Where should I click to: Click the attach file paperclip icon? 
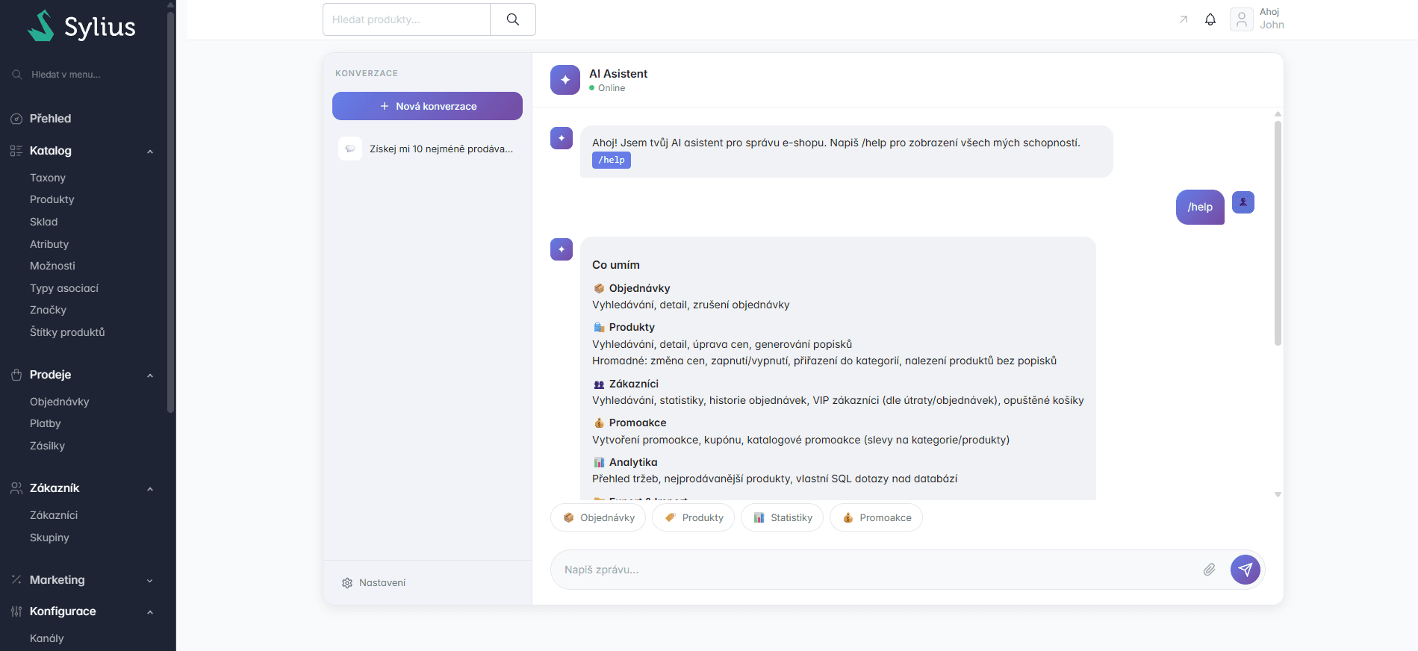1210,570
